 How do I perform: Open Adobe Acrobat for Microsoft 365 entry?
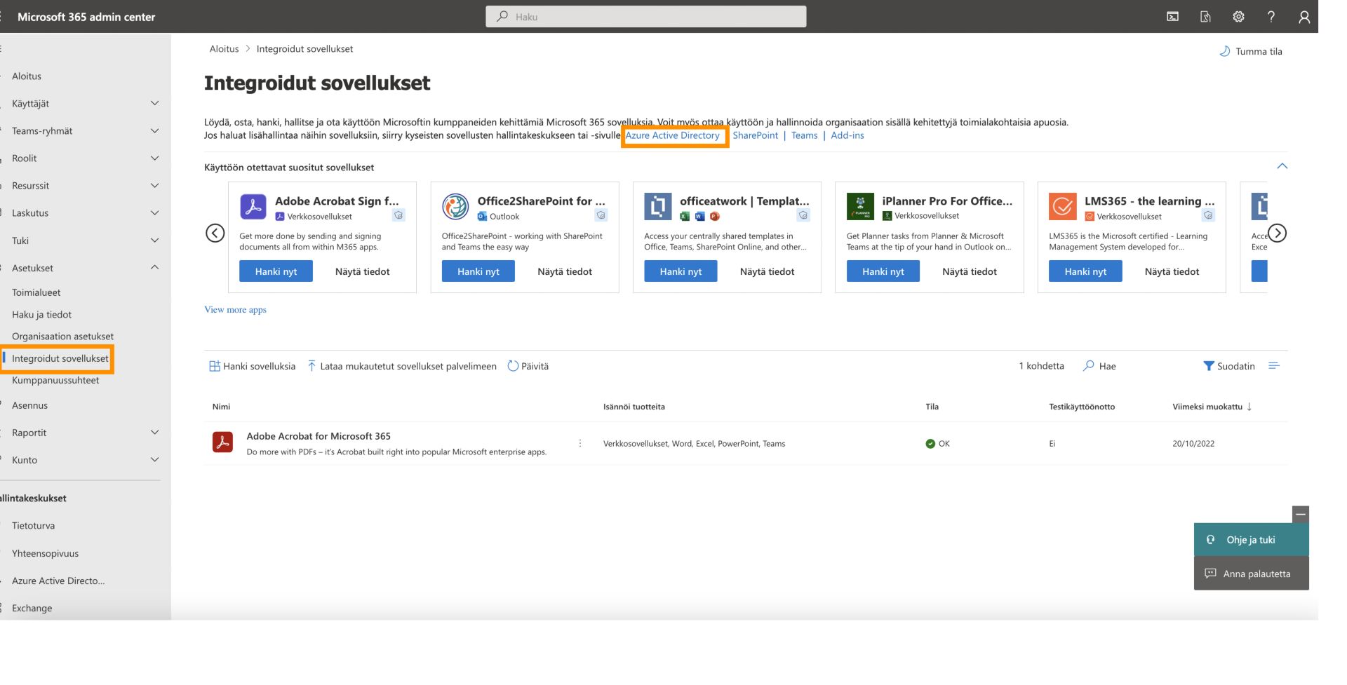319,436
